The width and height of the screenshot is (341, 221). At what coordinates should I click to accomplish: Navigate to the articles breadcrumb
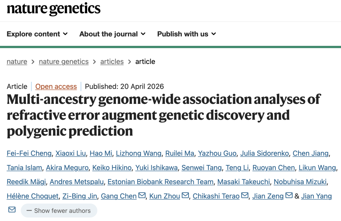tap(112, 62)
